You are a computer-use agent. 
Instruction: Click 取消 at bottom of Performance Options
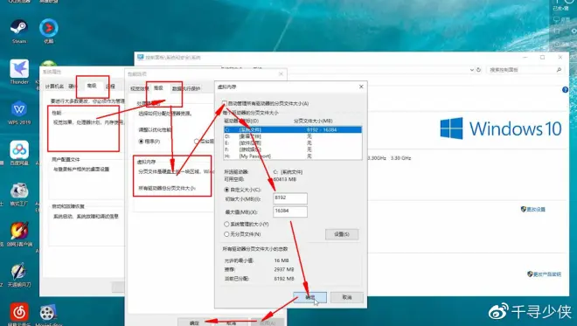pos(231,323)
